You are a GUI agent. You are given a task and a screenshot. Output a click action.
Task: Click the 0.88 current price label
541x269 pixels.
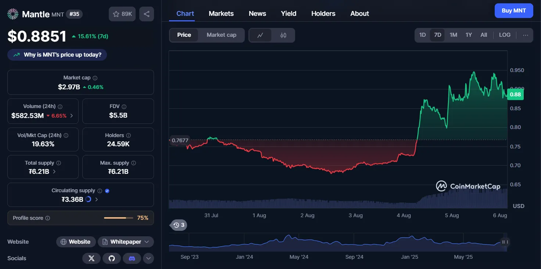click(x=515, y=94)
